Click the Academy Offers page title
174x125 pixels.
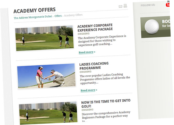pyautogui.click(x=34, y=10)
